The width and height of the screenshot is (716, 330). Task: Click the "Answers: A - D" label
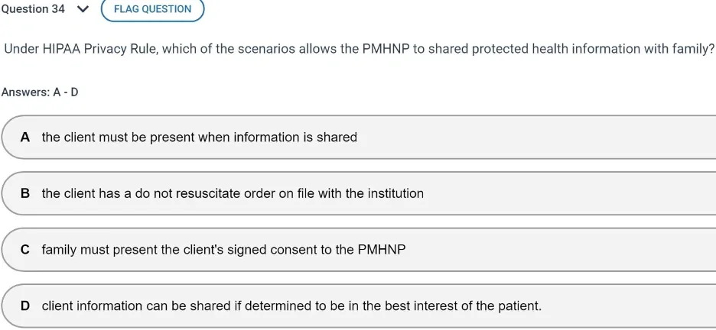pos(40,92)
